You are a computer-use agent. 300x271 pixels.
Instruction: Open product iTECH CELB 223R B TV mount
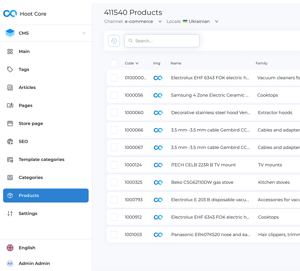[203, 165]
